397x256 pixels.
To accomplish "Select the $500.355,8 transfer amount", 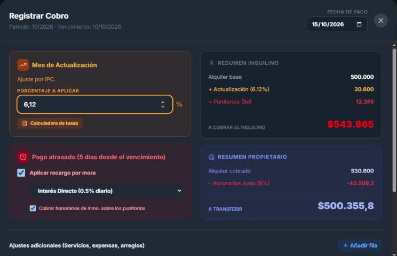I will click(x=346, y=206).
